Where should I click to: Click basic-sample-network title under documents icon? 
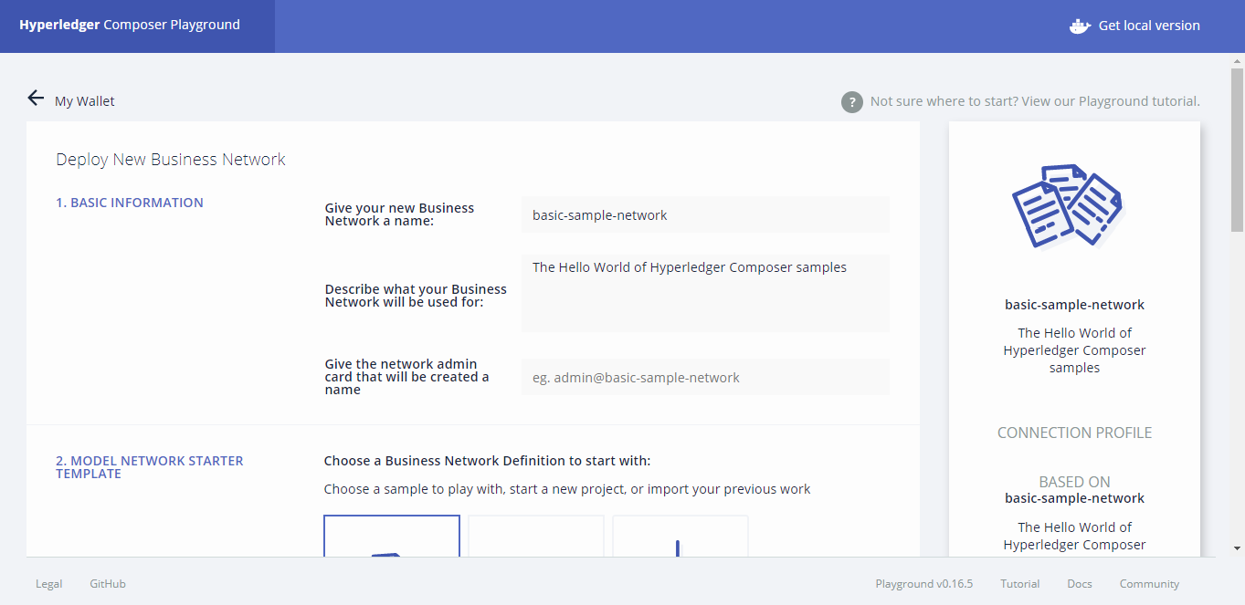[1074, 305]
